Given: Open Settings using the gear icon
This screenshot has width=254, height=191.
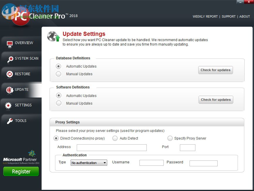Looking at the screenshot, I should coord(9,105).
